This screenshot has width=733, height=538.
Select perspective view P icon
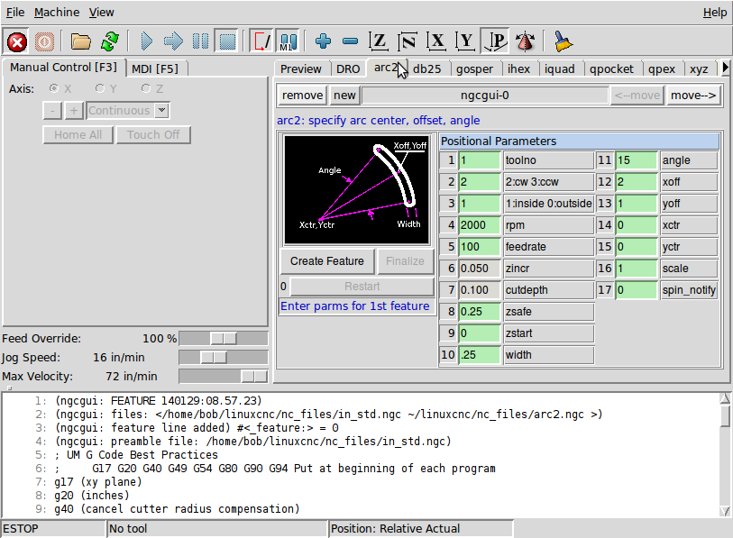(x=495, y=42)
